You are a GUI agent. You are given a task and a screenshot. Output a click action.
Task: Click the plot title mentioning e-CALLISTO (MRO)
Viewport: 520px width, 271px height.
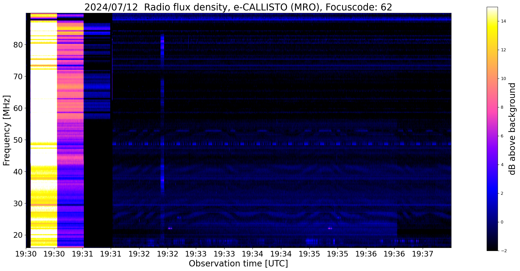238,7
